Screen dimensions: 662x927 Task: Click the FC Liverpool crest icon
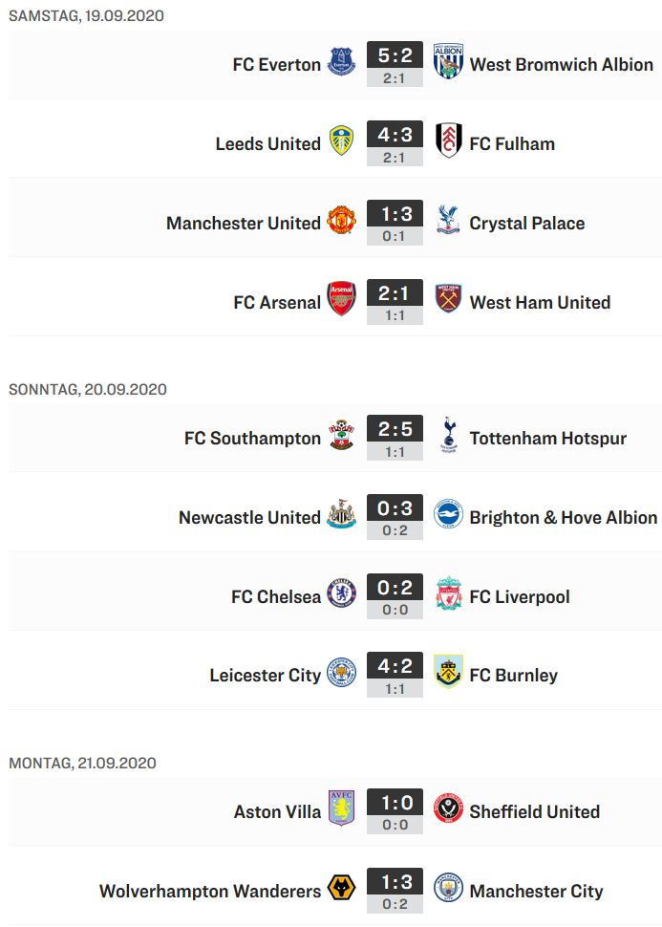tap(449, 593)
